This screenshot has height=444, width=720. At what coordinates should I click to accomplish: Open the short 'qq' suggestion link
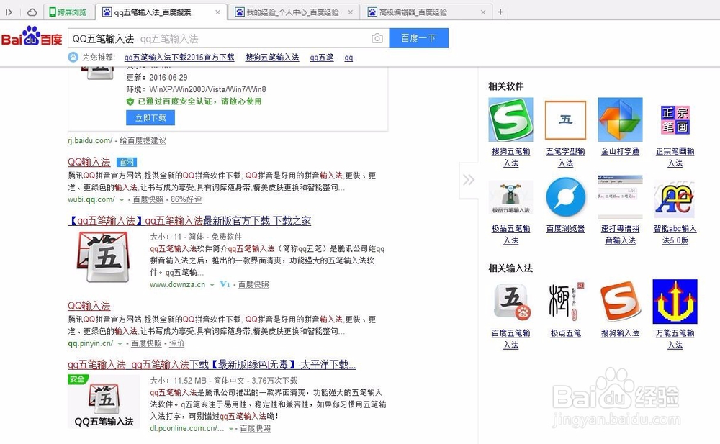(x=348, y=58)
